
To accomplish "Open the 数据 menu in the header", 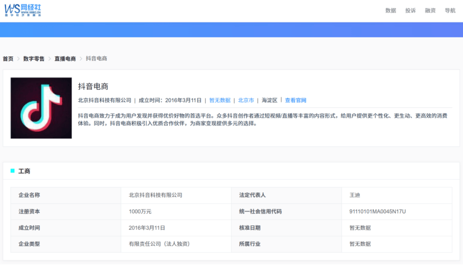I will [x=390, y=11].
